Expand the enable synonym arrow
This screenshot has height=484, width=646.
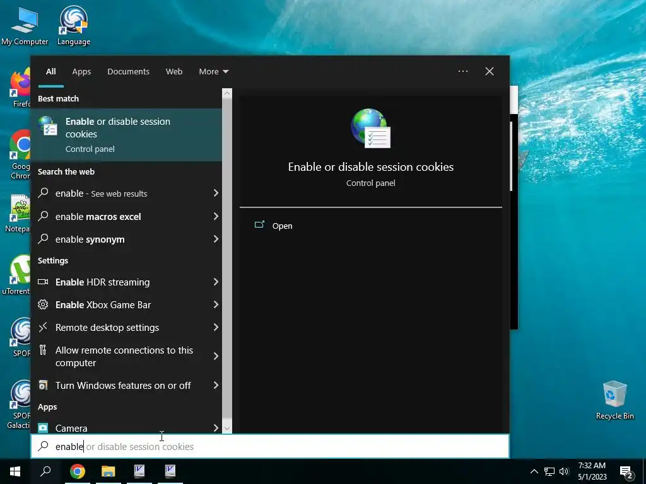(x=216, y=239)
